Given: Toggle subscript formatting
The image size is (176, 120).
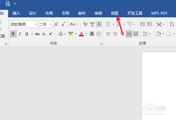Looking at the screenshot, I should click(44, 34).
